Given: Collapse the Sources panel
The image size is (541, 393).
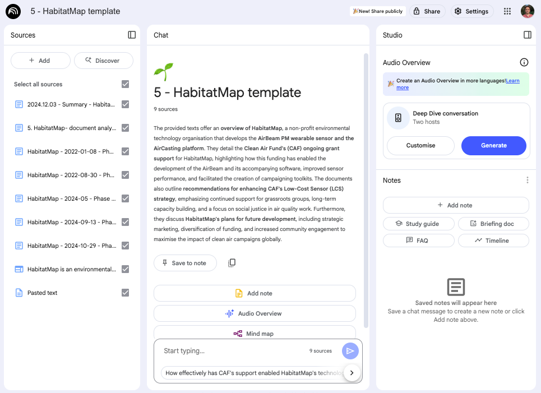Looking at the screenshot, I should coord(132,35).
